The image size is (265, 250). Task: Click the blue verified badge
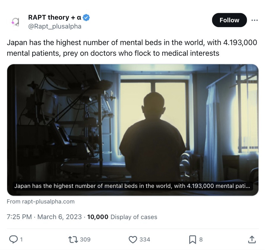[x=86, y=18]
